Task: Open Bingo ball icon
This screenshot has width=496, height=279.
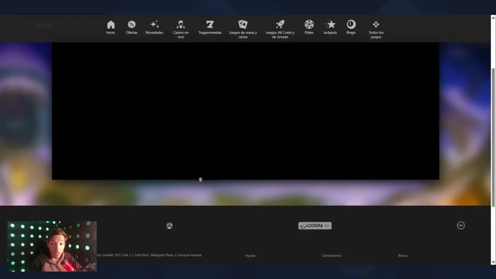Action: click(x=351, y=24)
